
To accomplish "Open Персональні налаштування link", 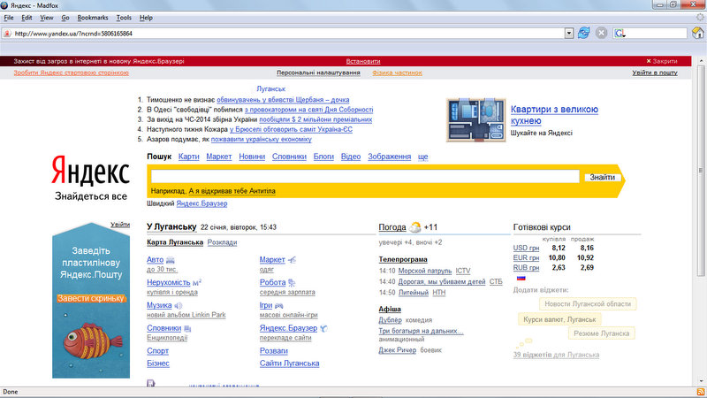I will (318, 73).
